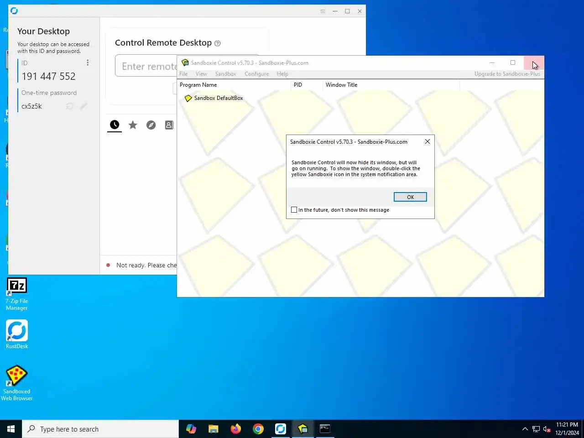Show discovered compass tab in RustDesk

coord(151,125)
